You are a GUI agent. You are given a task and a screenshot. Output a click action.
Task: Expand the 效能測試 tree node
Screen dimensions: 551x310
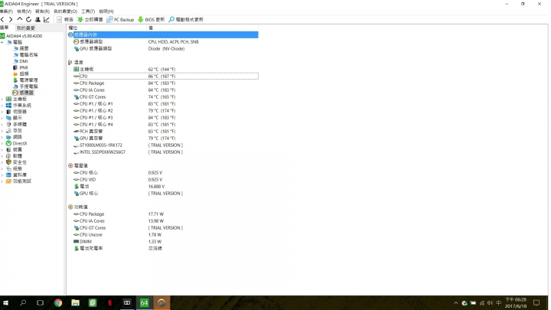pos(2,181)
